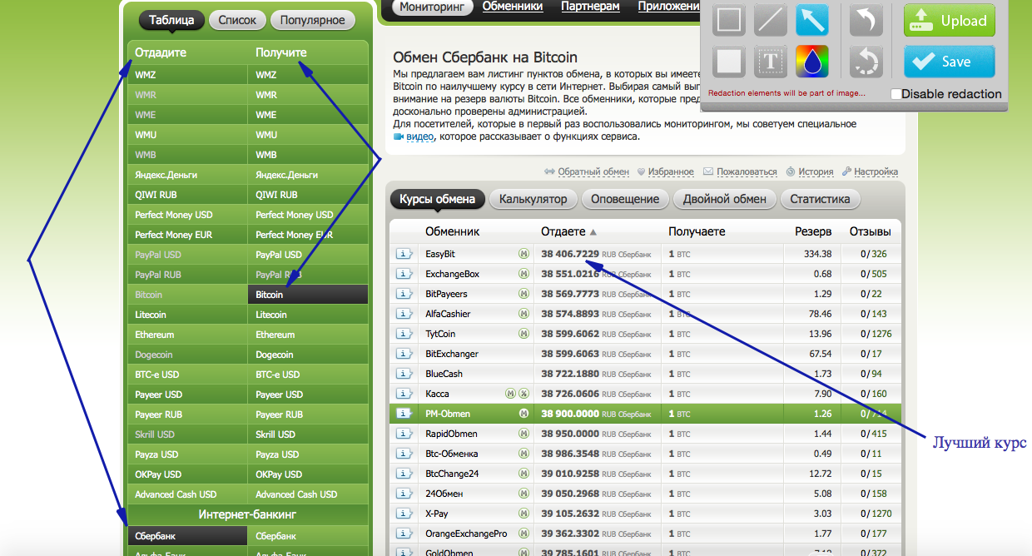Select the arrow annotation tool
This screenshot has height=556, width=1032.
[x=812, y=20]
